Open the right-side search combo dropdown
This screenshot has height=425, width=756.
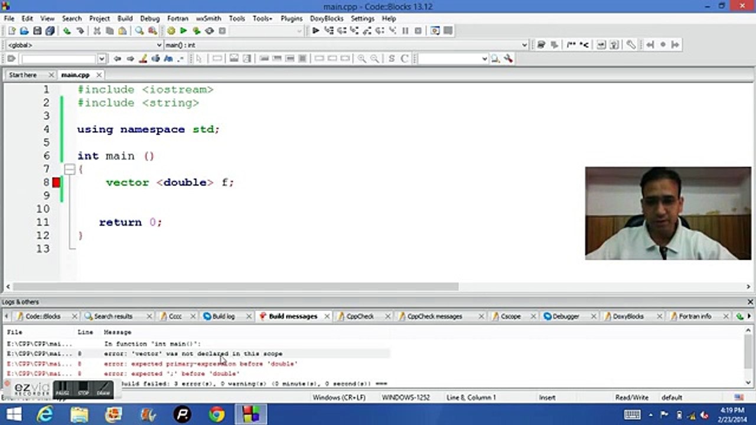pos(484,58)
